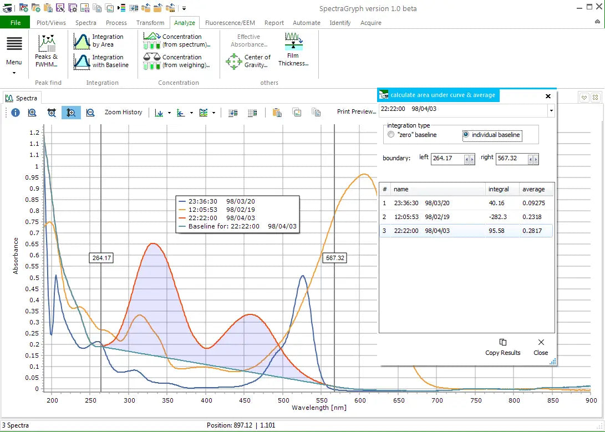
Task: Select the zero baseline integration type
Action: click(391, 135)
